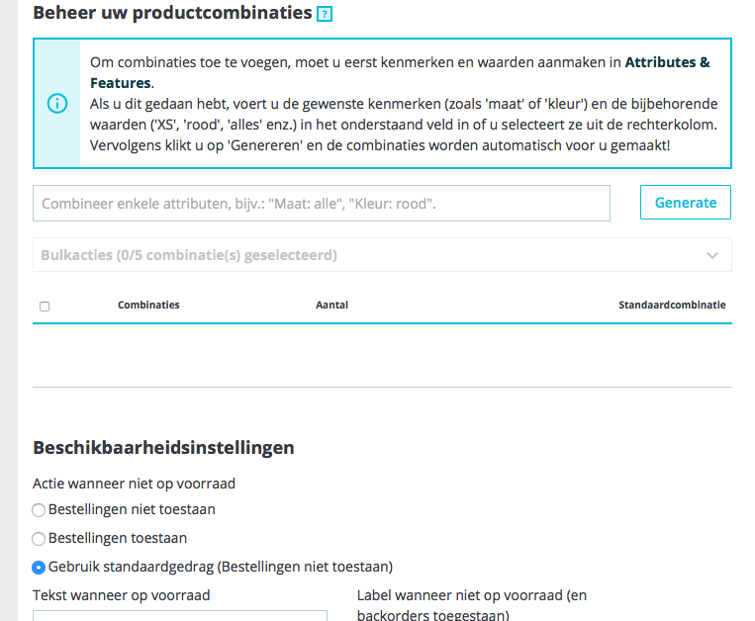Select the Gebruik standaardgedrag radio button

[x=39, y=568]
